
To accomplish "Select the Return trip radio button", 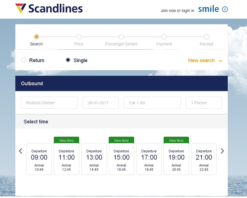I will 24,60.
